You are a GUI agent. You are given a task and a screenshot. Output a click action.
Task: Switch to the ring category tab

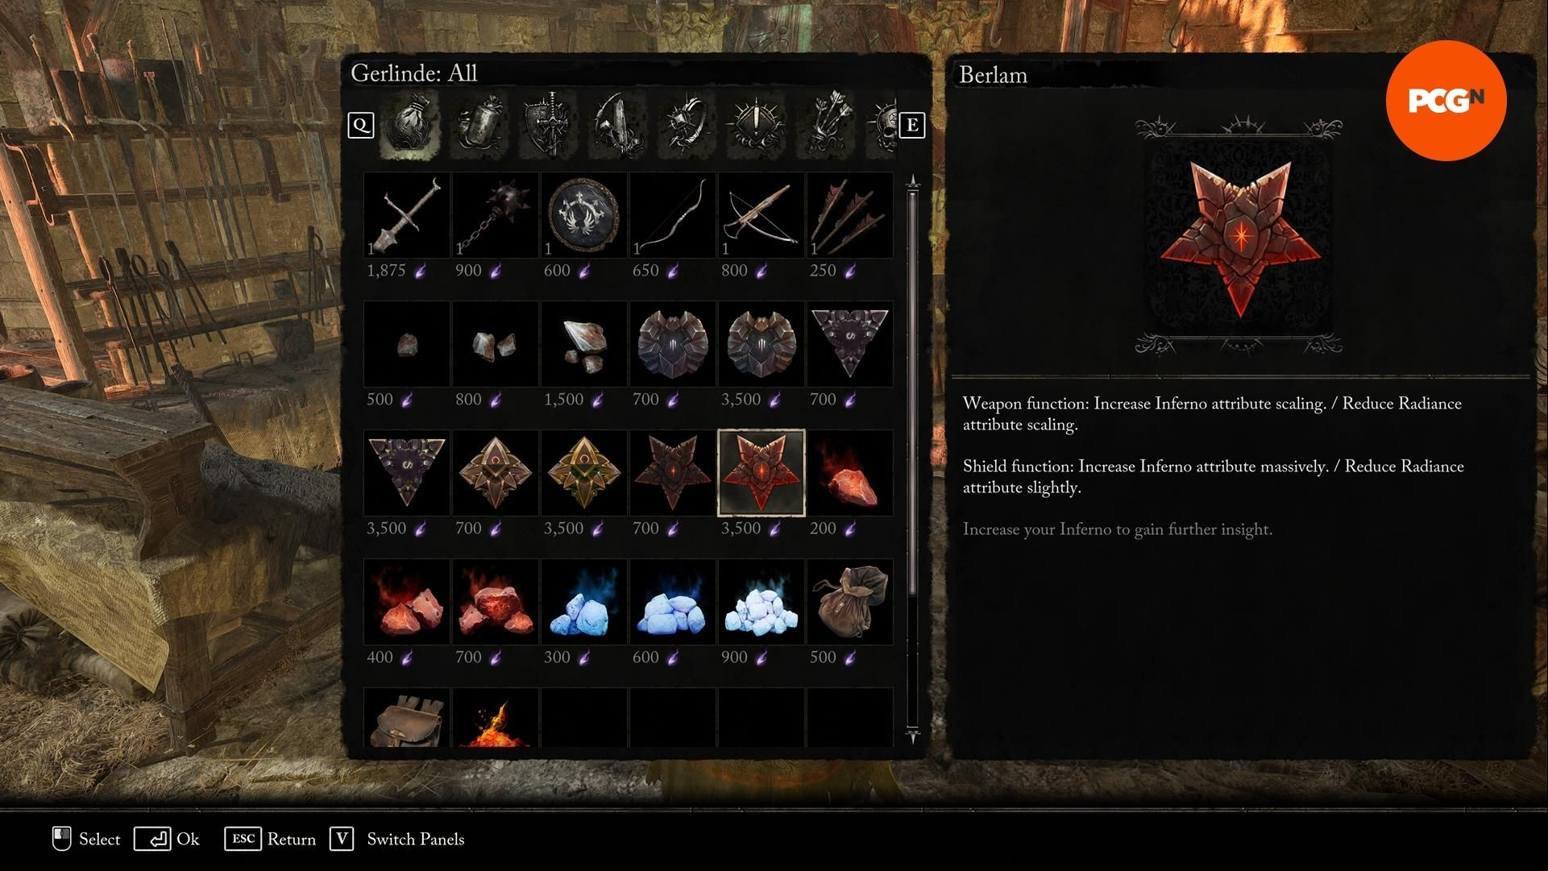(687, 125)
